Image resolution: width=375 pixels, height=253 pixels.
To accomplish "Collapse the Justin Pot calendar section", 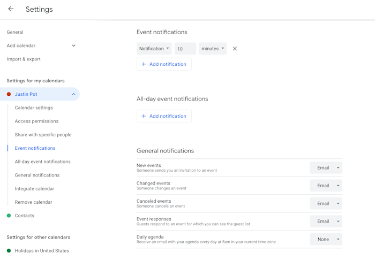I will coord(73,94).
